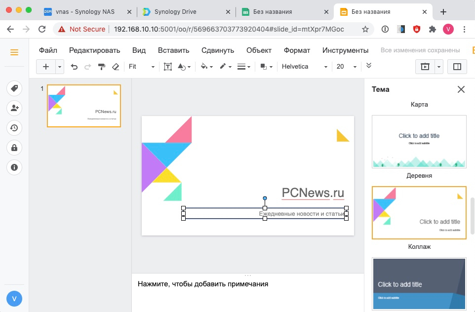Image resolution: width=475 pixels, height=312 pixels.
Task: Open the info icon in sidebar
Action: (14, 167)
